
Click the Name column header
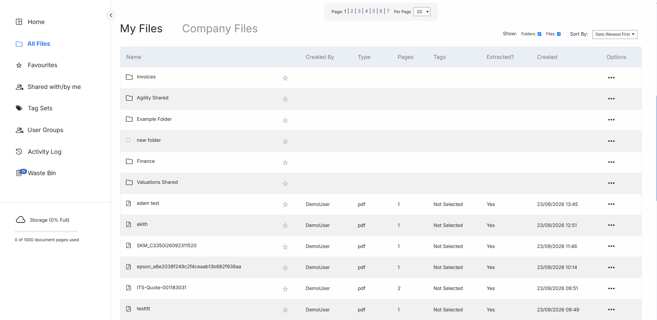coord(134,57)
